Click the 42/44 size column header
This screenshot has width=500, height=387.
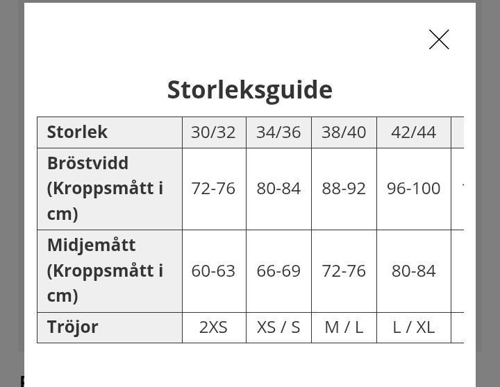pos(413,132)
